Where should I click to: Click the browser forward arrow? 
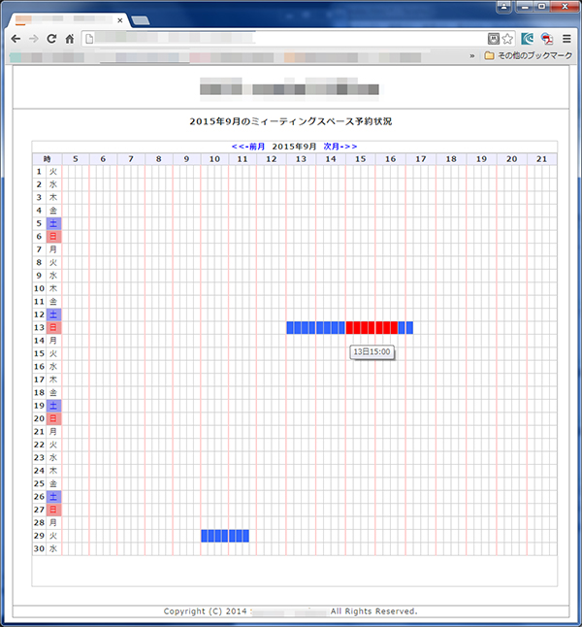click(x=34, y=39)
